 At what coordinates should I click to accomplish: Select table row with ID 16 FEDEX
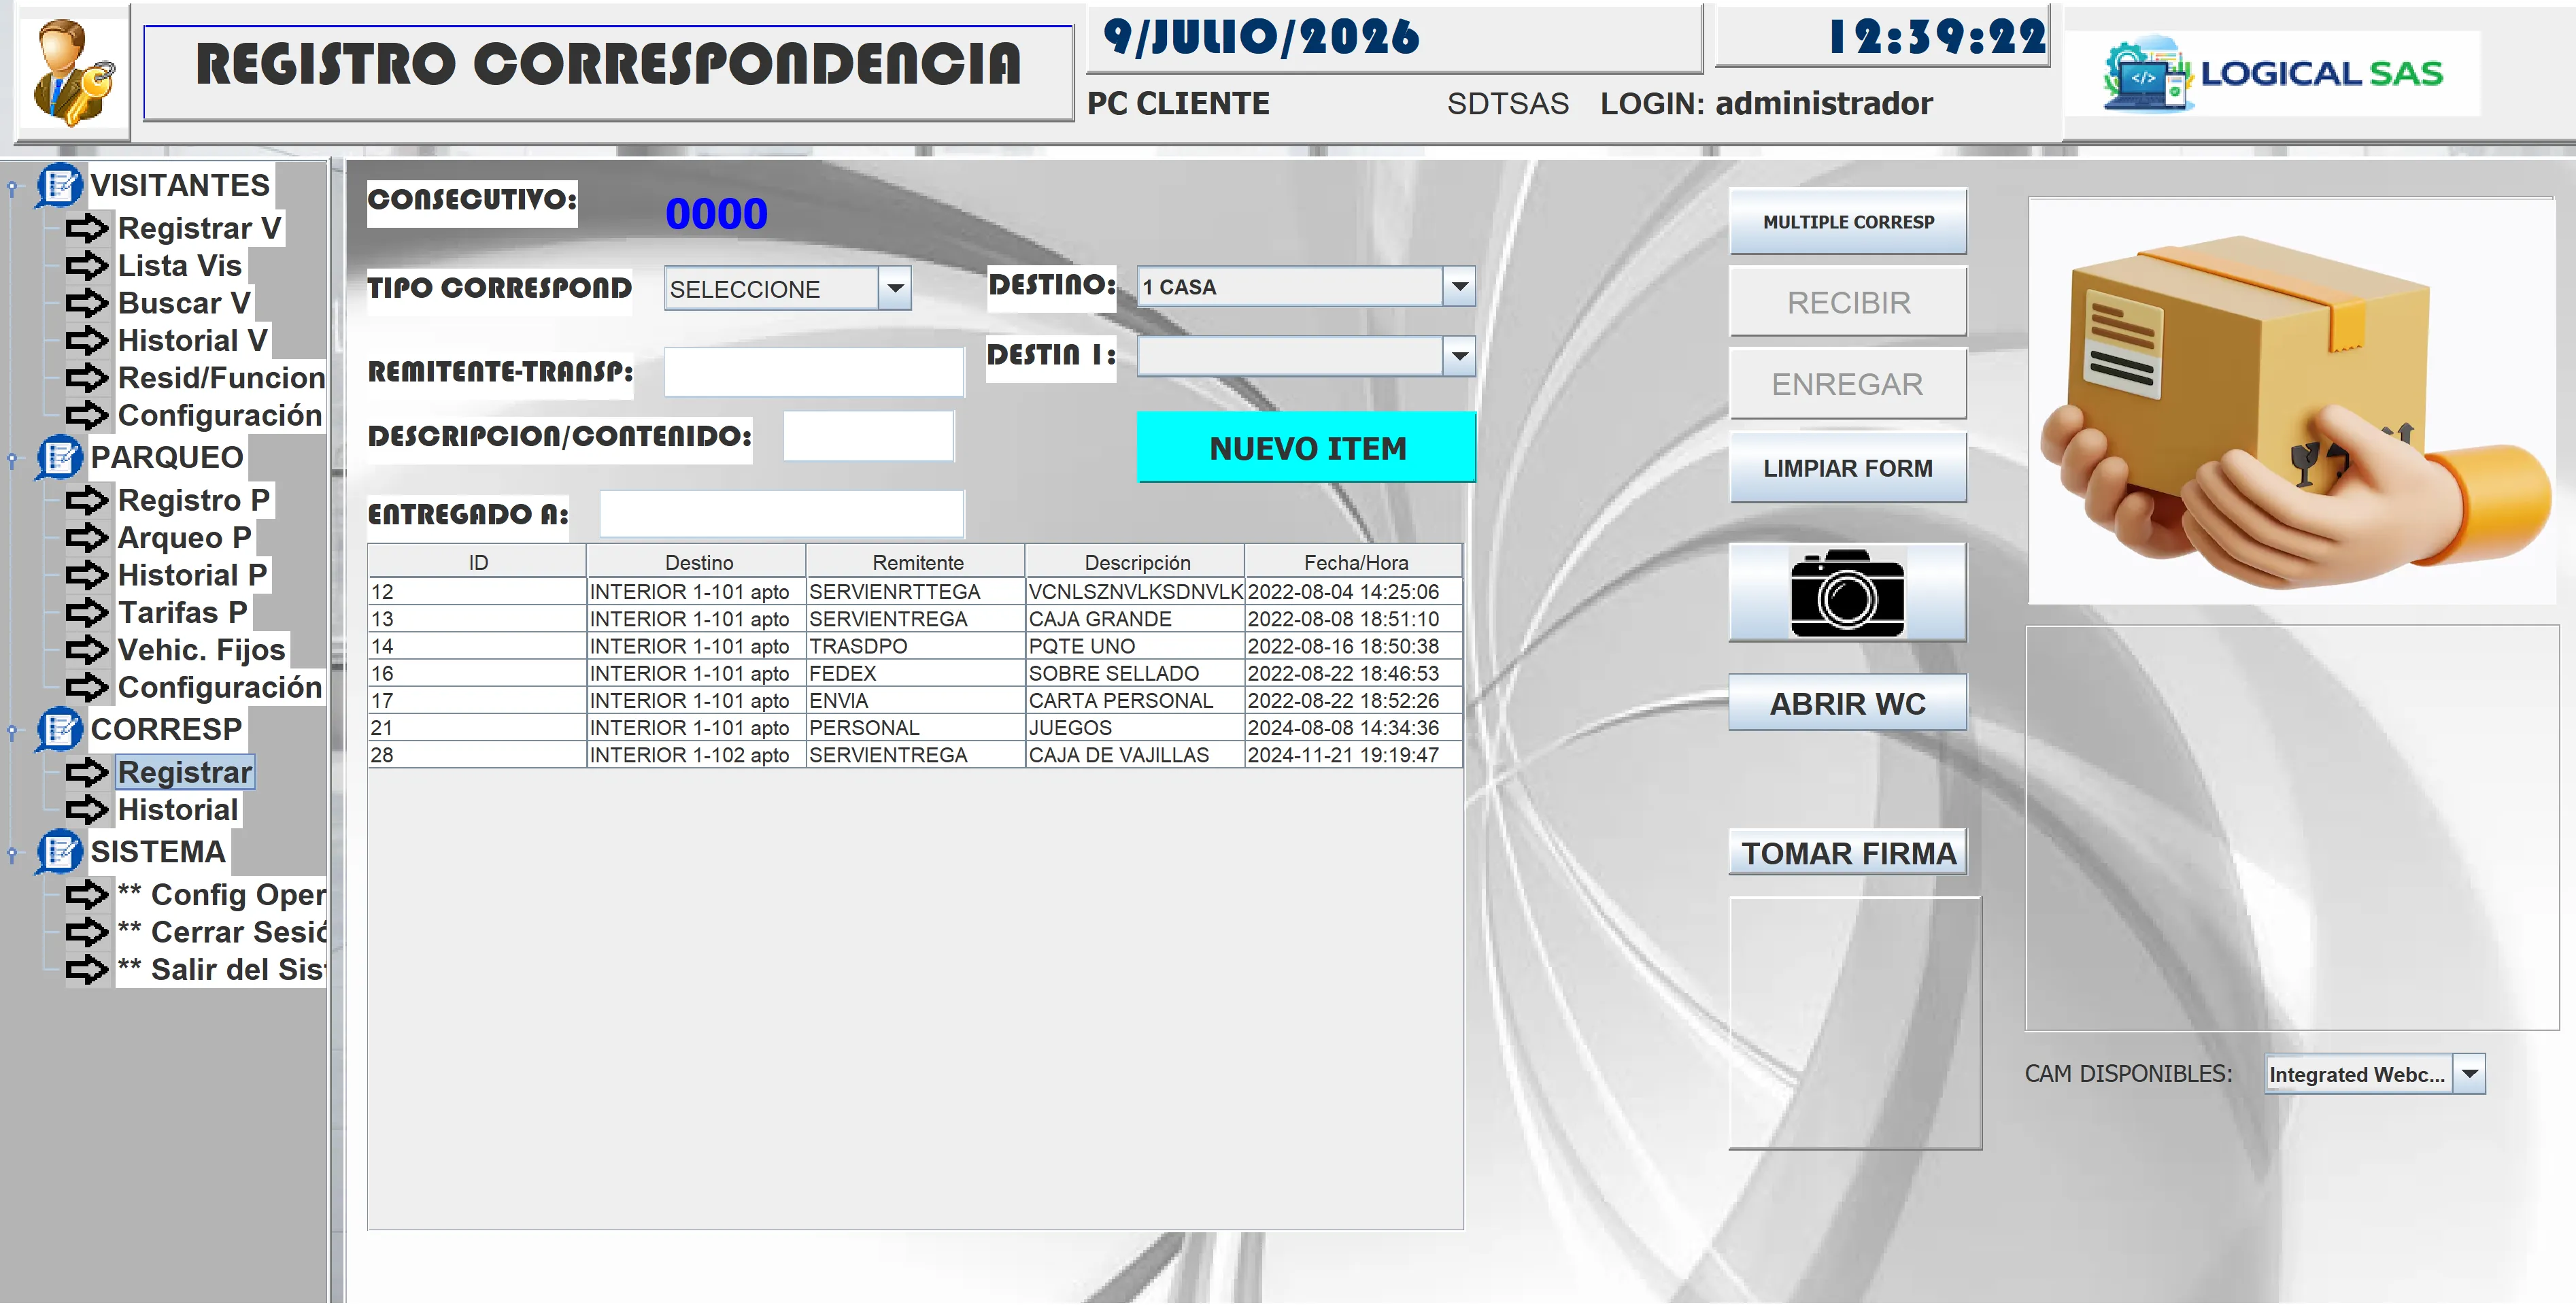click(x=914, y=673)
